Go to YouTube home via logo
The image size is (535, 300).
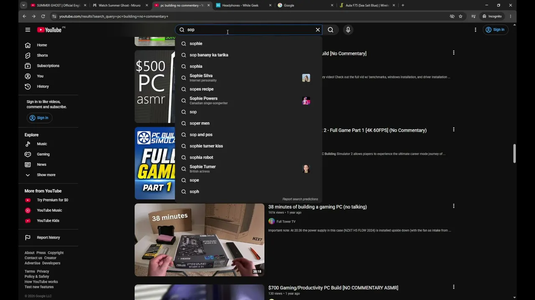tap(49, 30)
